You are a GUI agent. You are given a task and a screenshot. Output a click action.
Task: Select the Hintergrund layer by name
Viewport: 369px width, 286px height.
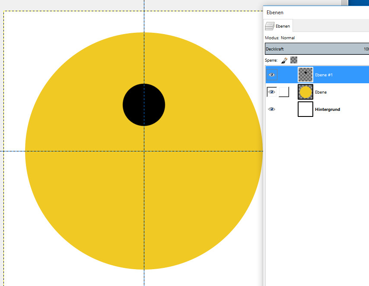click(328, 110)
